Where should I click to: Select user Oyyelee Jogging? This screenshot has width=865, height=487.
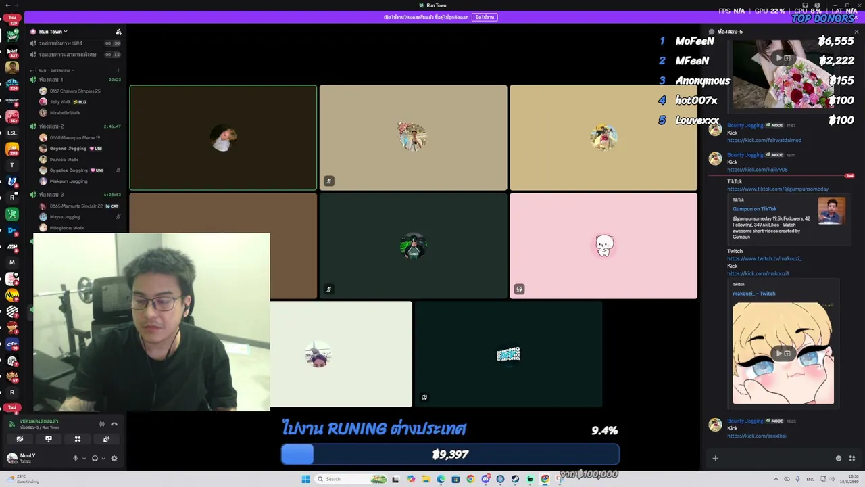click(x=71, y=170)
